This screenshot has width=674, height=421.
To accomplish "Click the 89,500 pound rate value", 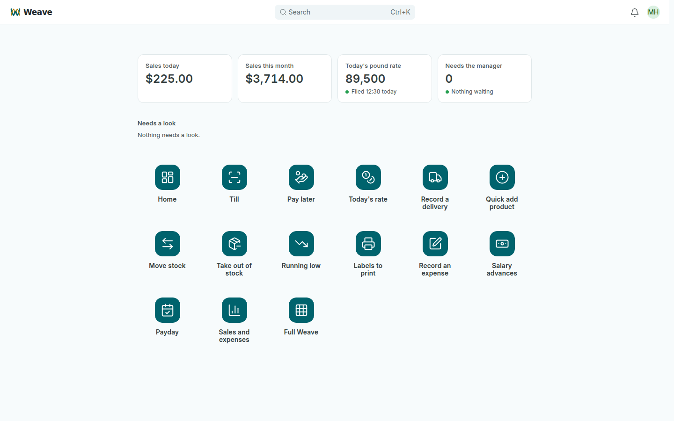I will click(x=366, y=79).
